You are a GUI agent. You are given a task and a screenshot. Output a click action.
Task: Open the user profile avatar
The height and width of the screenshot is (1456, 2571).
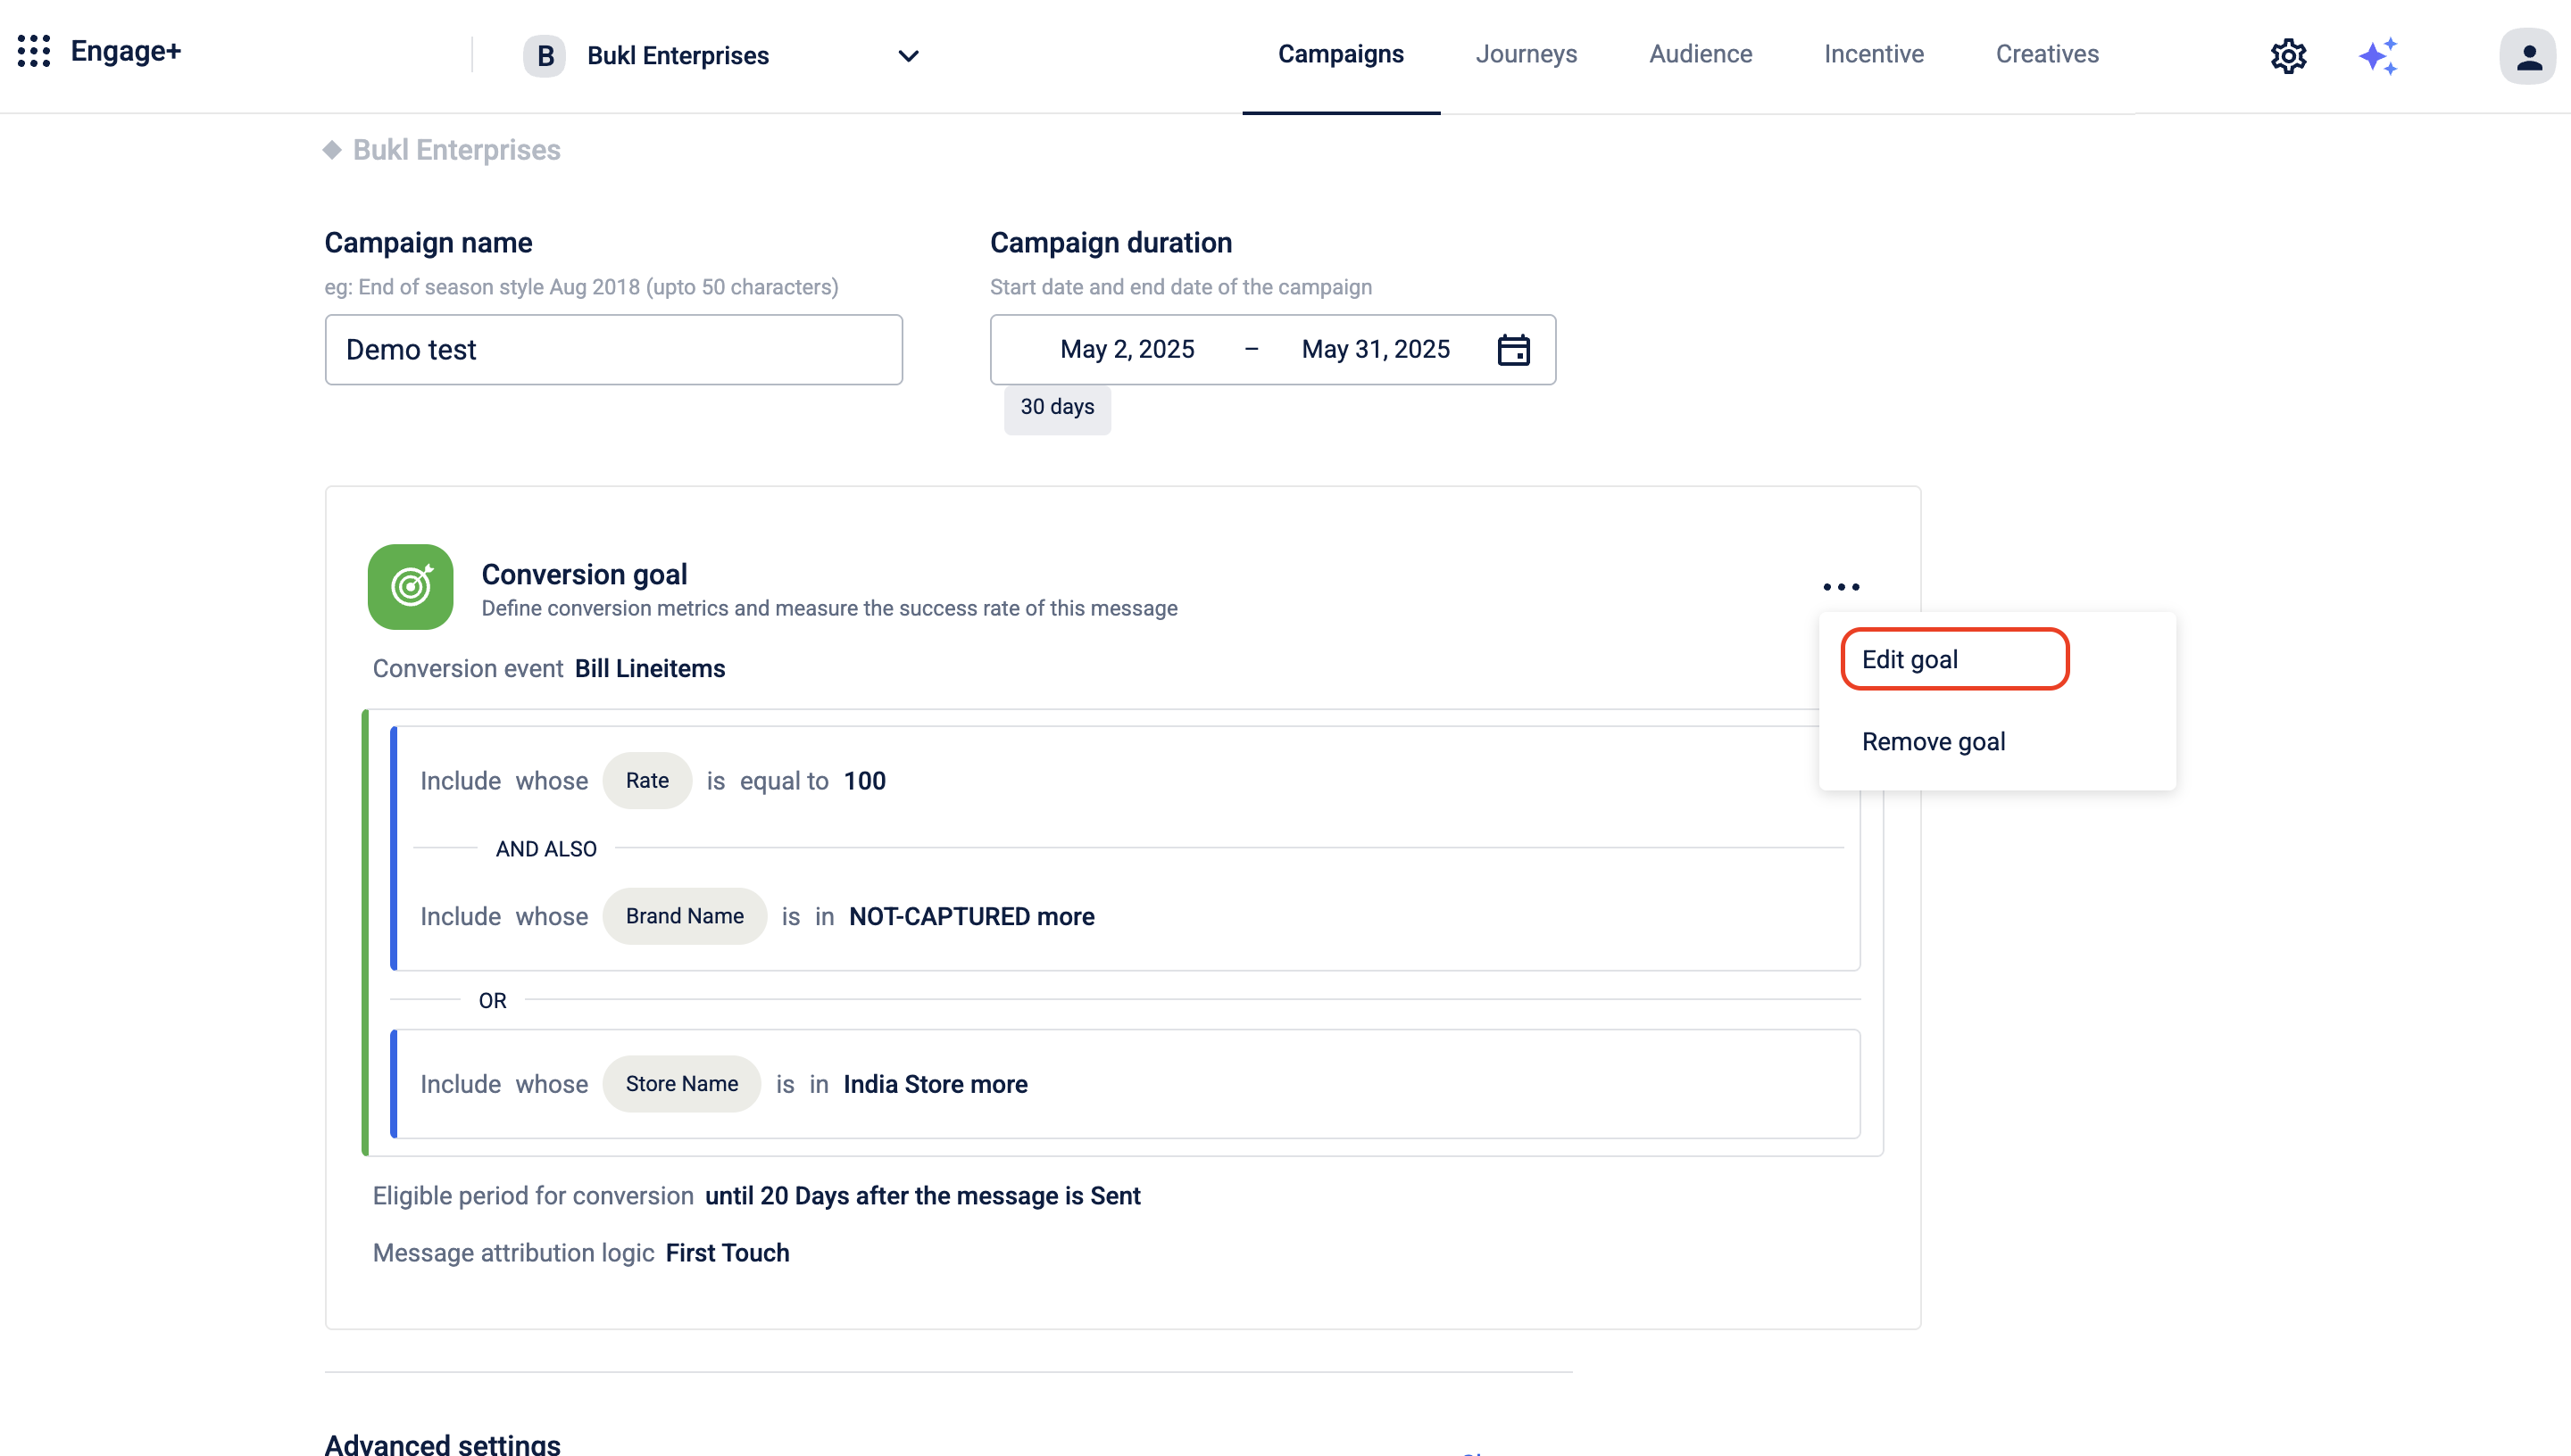(2527, 56)
